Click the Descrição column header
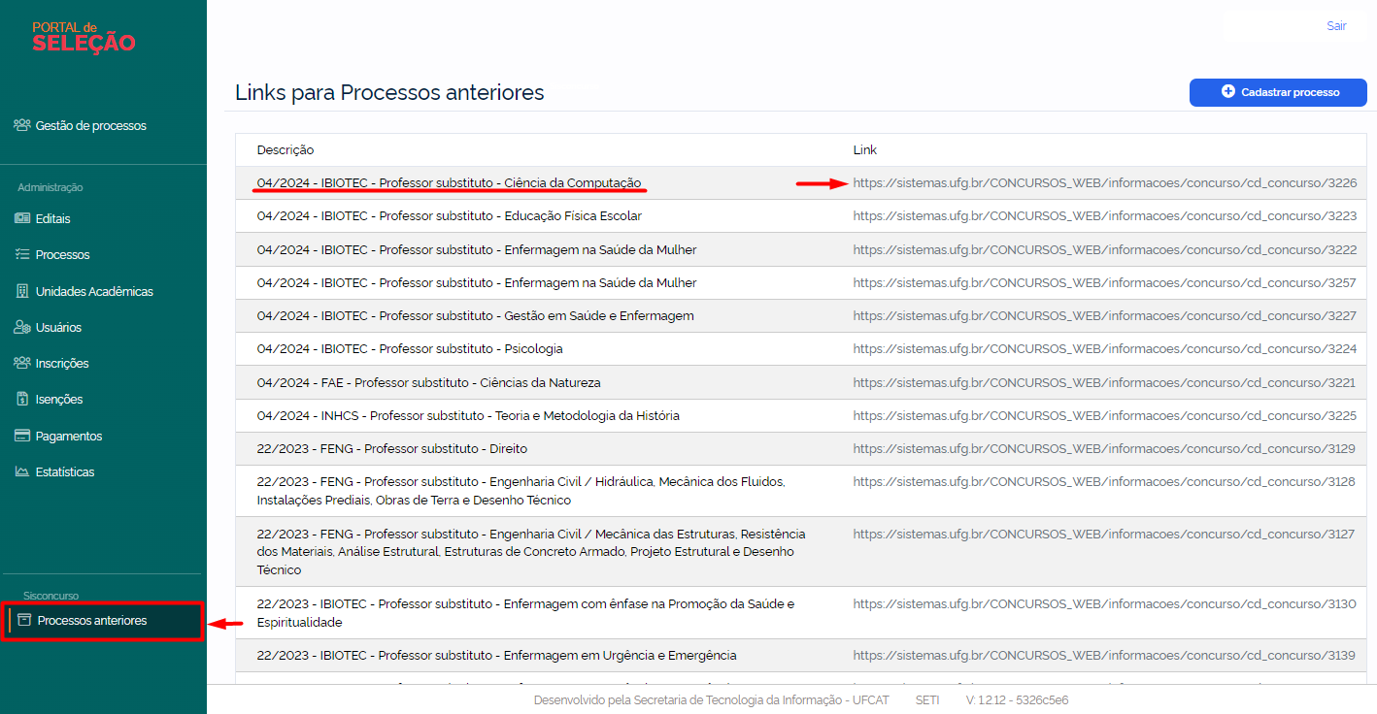 285,150
